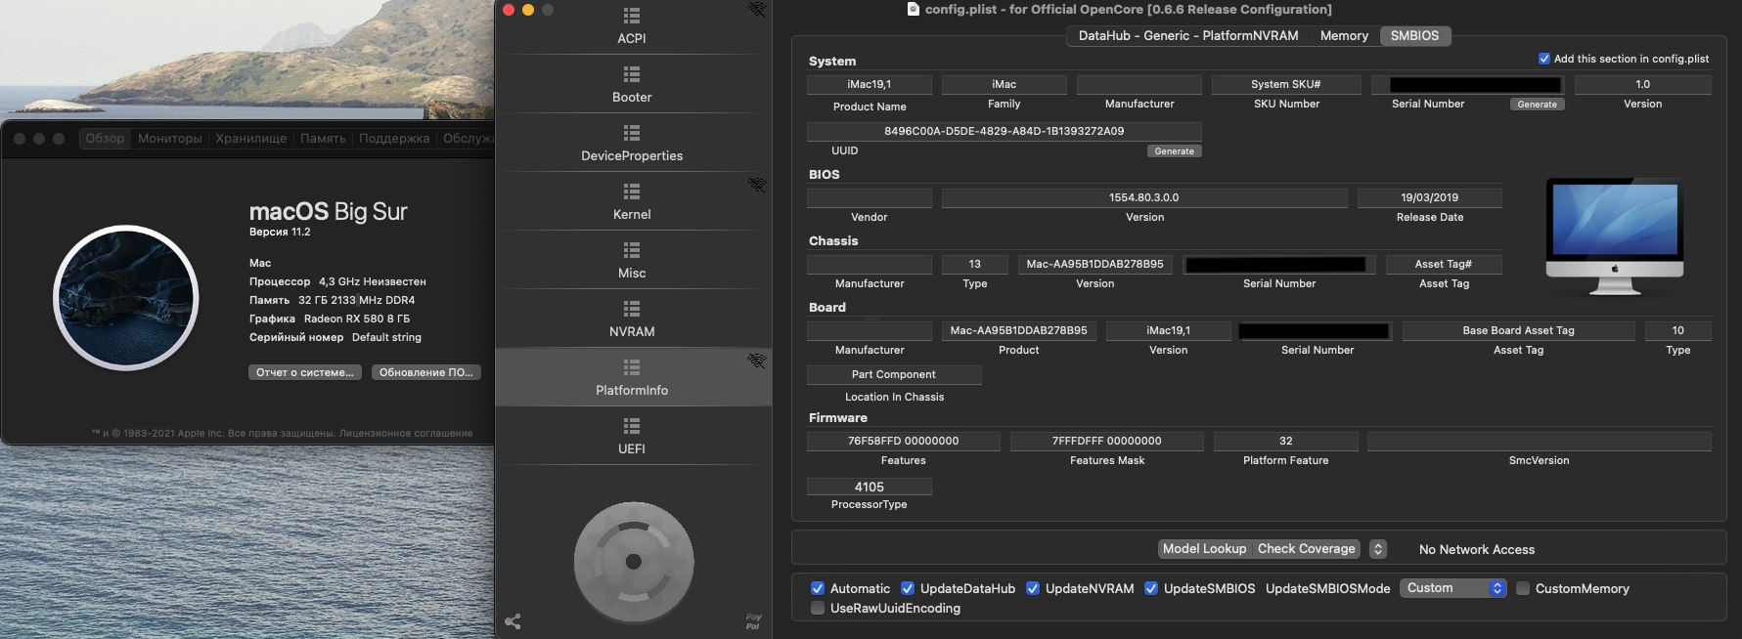Viewport: 1742px width, 639px height.
Task: Click the config.plist document icon in title
Action: (x=914, y=9)
